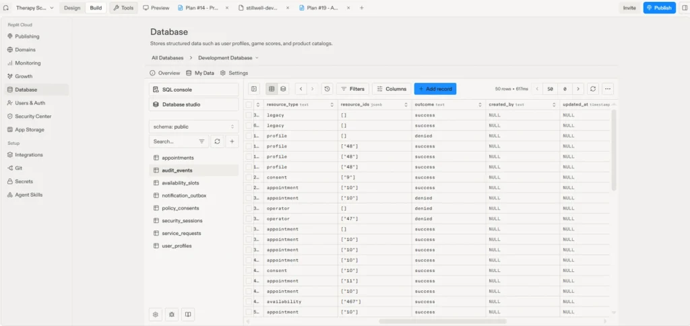The width and height of the screenshot is (690, 326).
Task: Go to next page of rows
Action: (578, 89)
